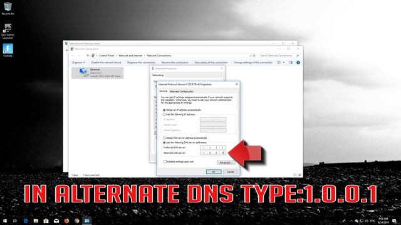Launch Firefox from the taskbar
The width and height of the screenshot is (401, 225).
click(66, 221)
